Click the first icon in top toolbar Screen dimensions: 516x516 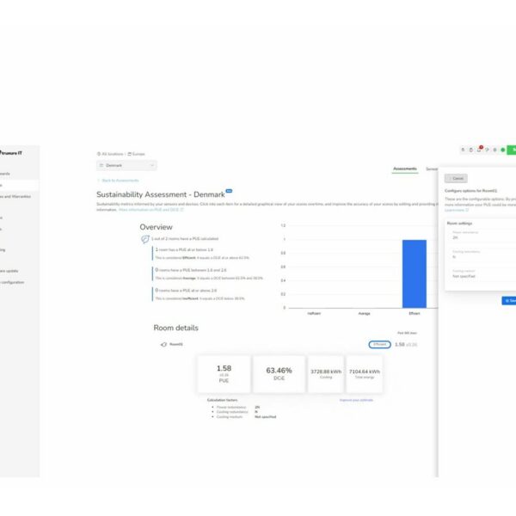[463, 149]
